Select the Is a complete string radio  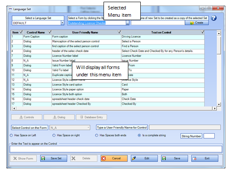[139, 135]
